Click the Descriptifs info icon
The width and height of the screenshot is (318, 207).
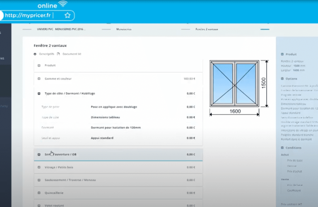click(x=35, y=54)
